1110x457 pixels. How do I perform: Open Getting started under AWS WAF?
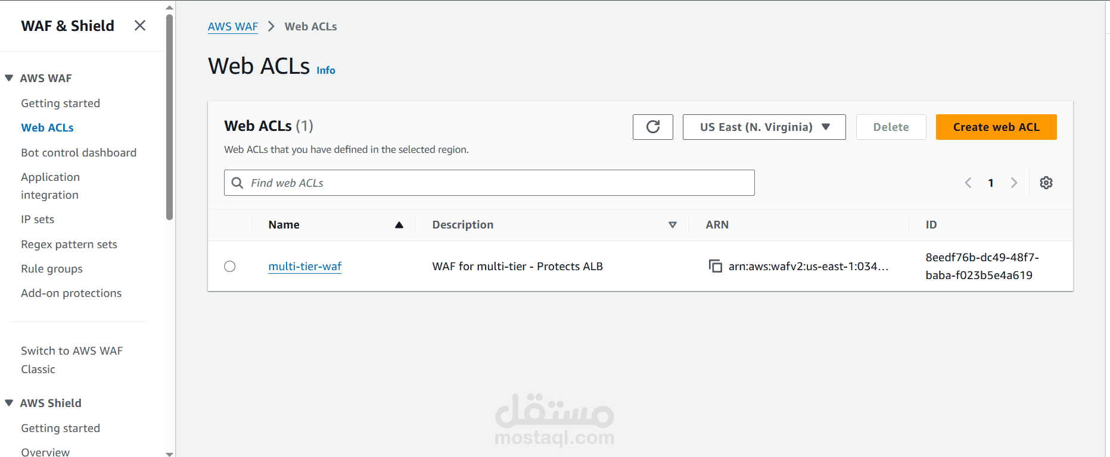[61, 103]
